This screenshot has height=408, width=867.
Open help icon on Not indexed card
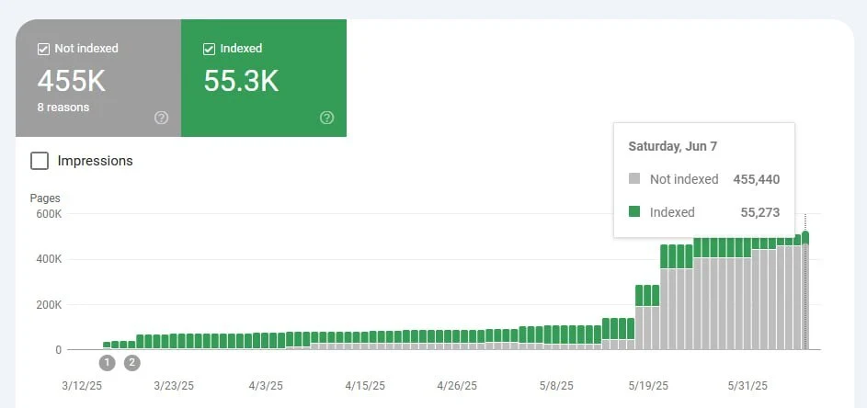pyautogui.click(x=162, y=118)
